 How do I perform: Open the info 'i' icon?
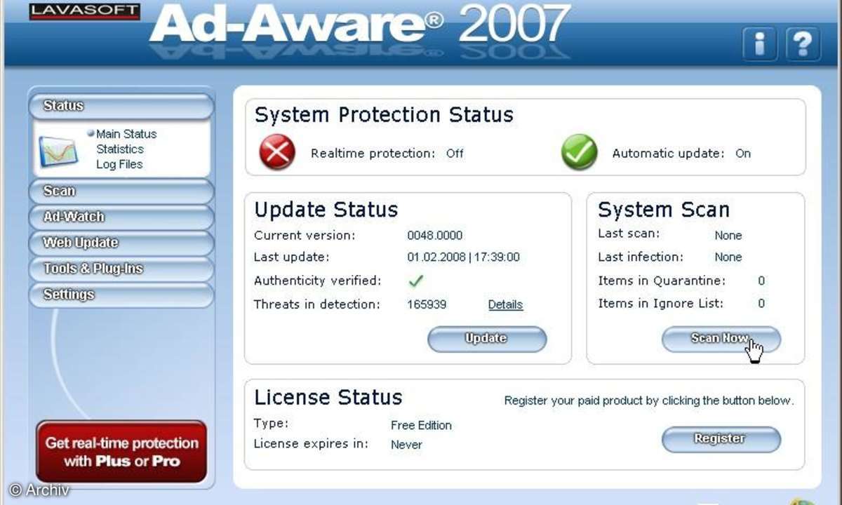759,45
